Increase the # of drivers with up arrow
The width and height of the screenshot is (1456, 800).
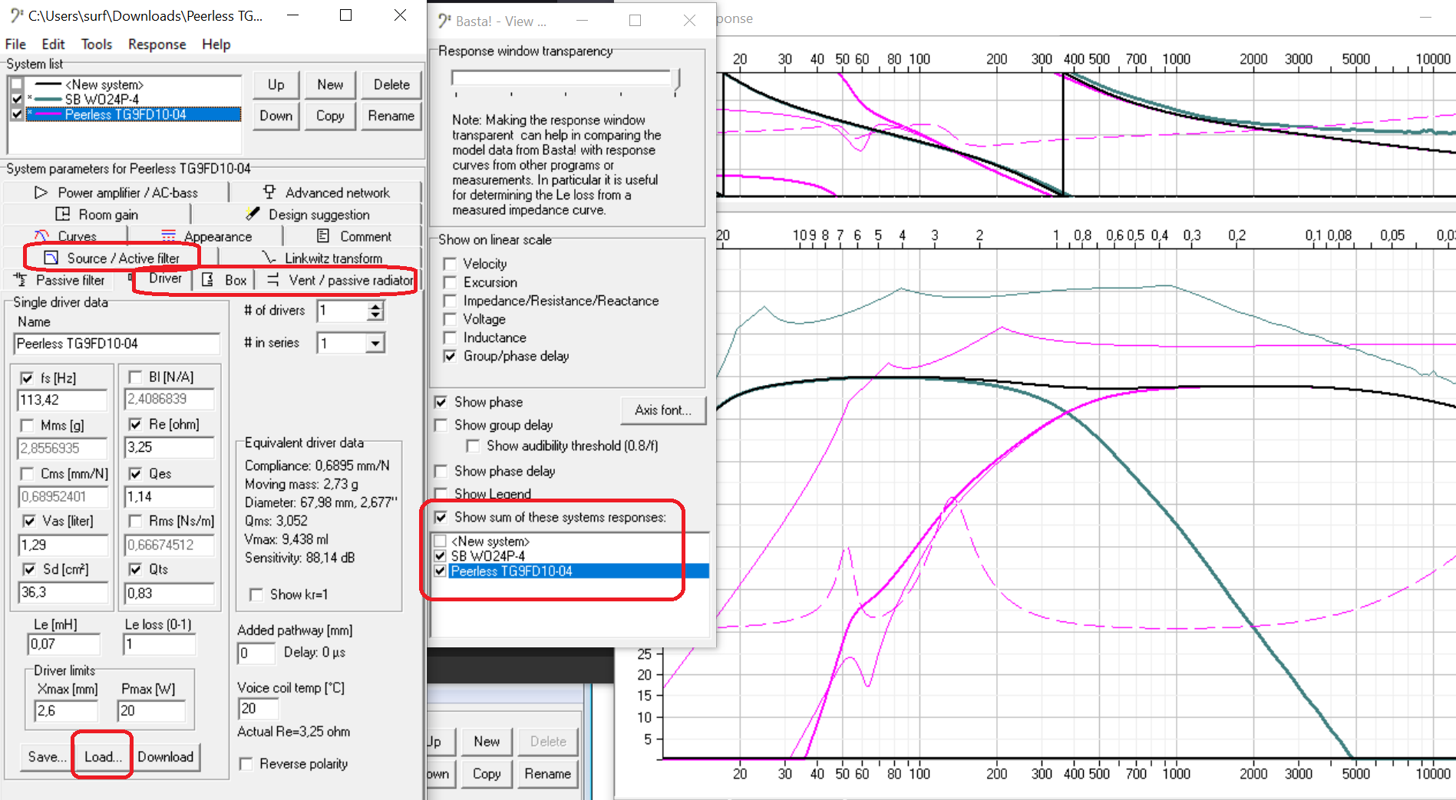[375, 306]
